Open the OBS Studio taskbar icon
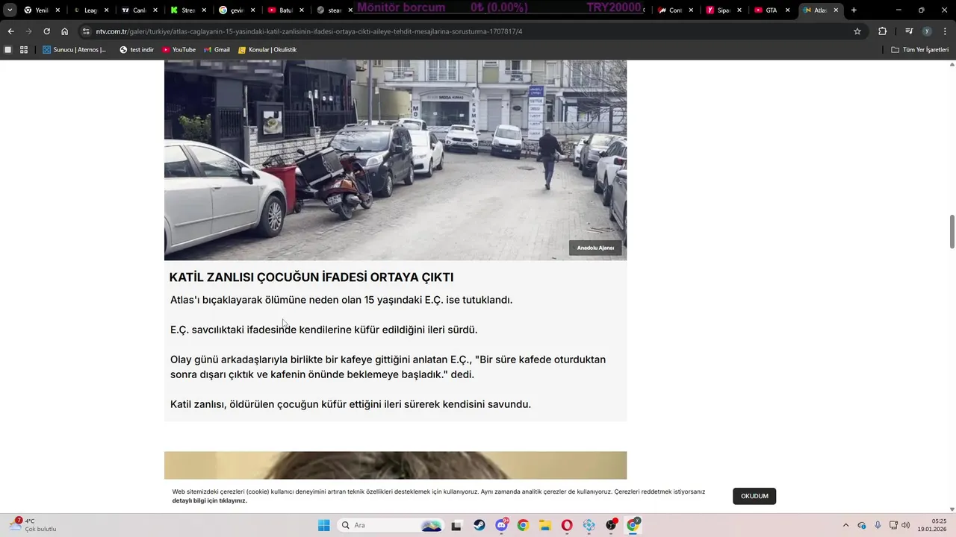The width and height of the screenshot is (956, 537). pos(611,525)
